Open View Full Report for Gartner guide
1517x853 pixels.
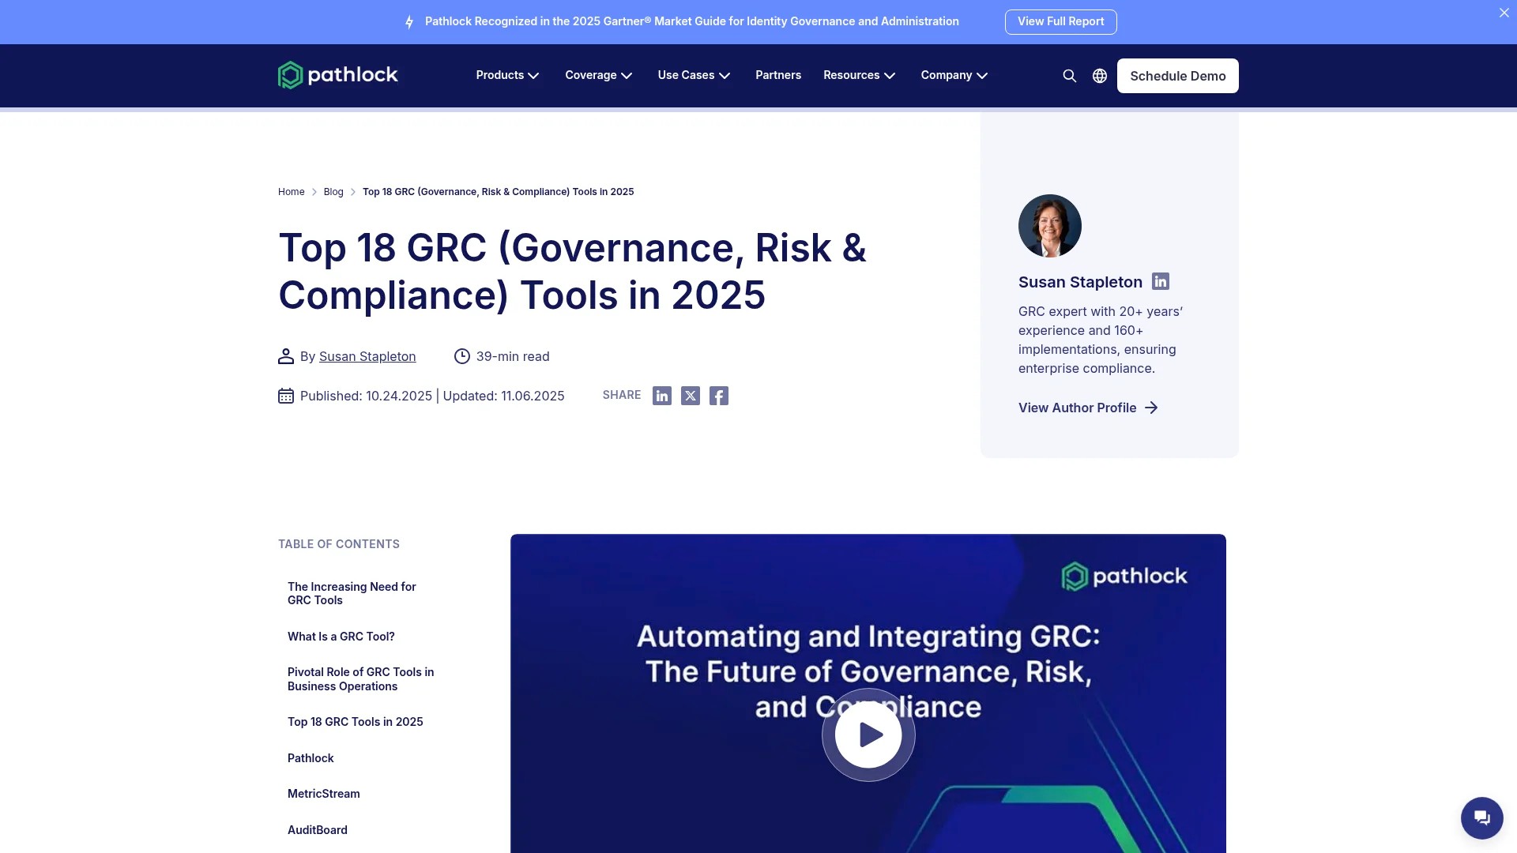(1060, 21)
